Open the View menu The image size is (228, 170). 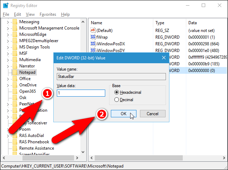click(30, 14)
